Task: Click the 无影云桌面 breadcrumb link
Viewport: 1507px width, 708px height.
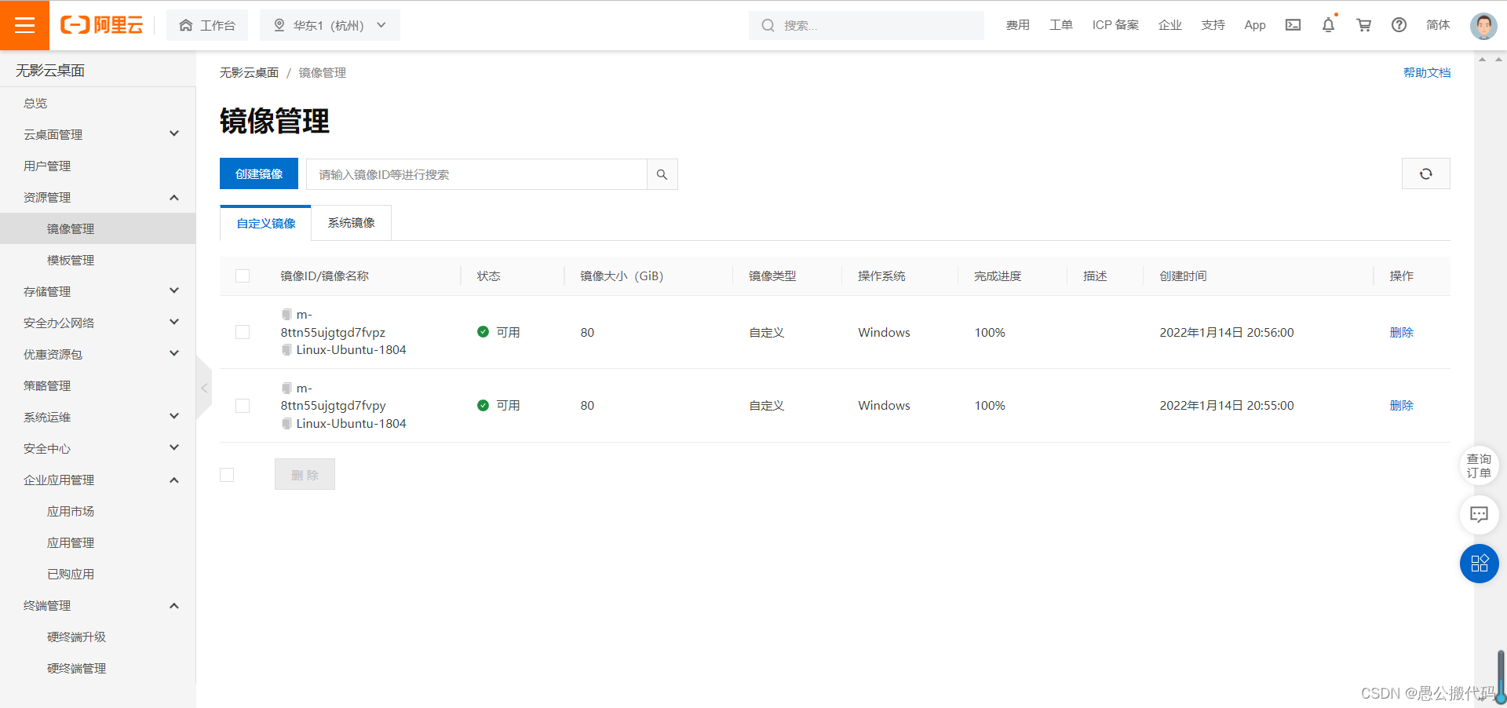Action: [249, 72]
